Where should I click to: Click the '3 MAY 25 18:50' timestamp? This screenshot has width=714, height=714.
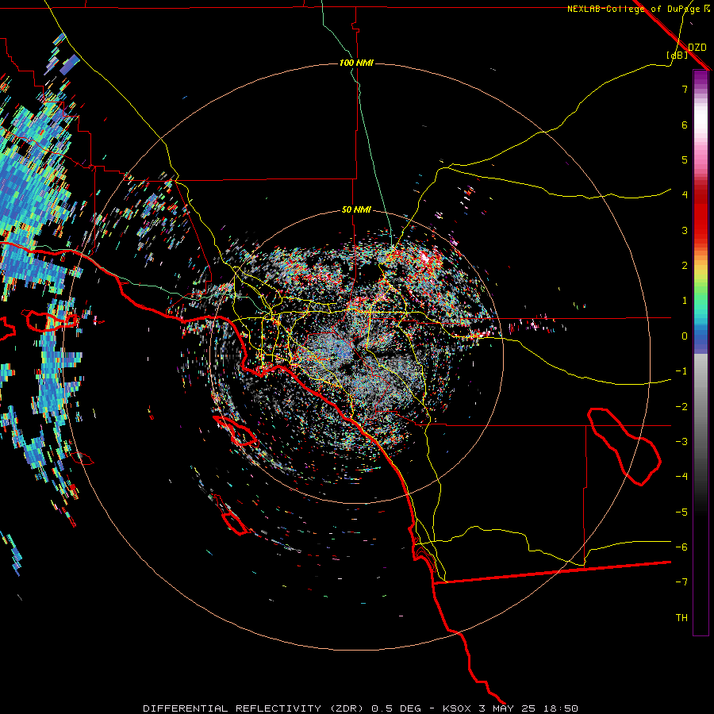pos(530,708)
